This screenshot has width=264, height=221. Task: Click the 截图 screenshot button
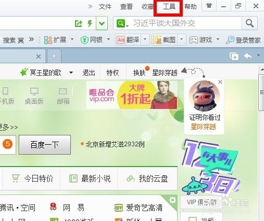click(x=165, y=40)
